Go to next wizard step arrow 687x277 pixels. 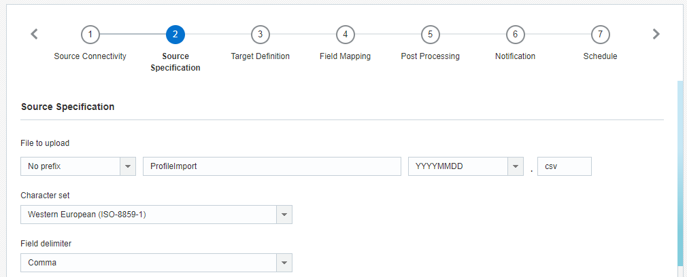(656, 34)
